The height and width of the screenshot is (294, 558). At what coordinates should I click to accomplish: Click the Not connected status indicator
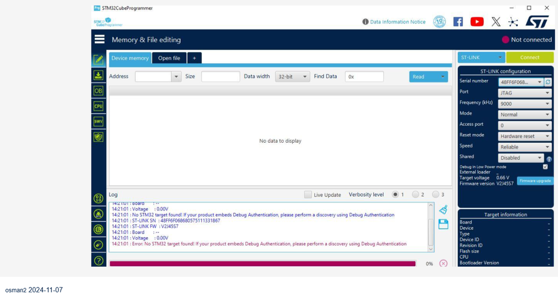[x=527, y=40]
